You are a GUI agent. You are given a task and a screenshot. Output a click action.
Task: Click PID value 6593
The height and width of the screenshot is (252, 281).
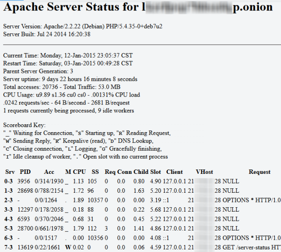pos(24,219)
